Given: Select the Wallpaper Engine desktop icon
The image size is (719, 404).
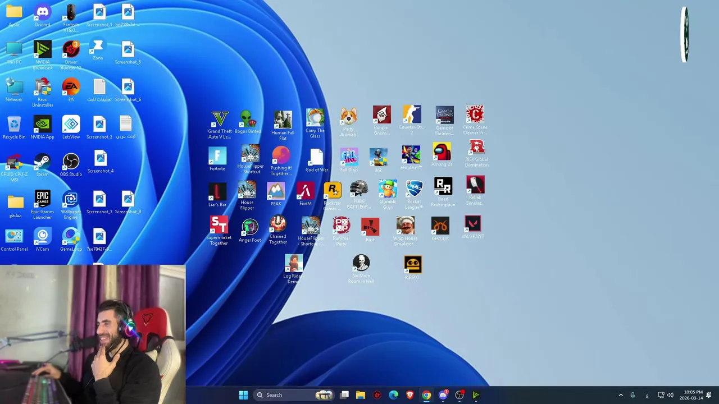Looking at the screenshot, I should (71, 205).
